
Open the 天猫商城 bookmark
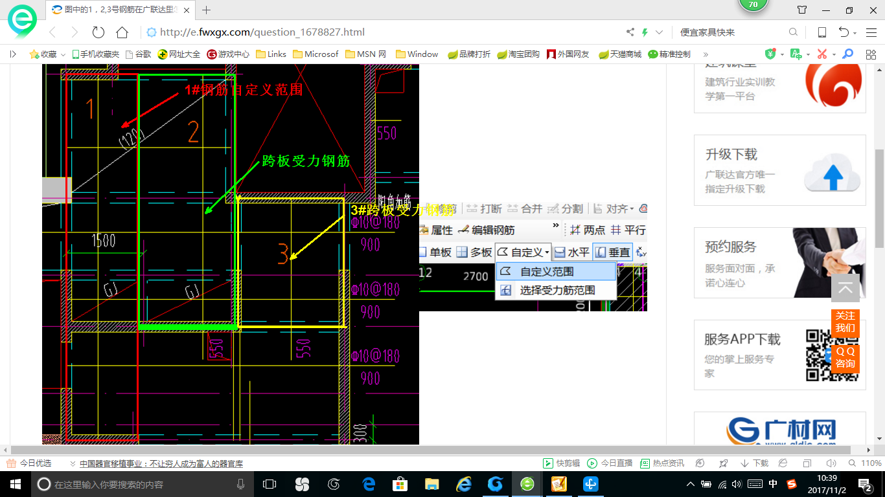pyautogui.click(x=620, y=54)
